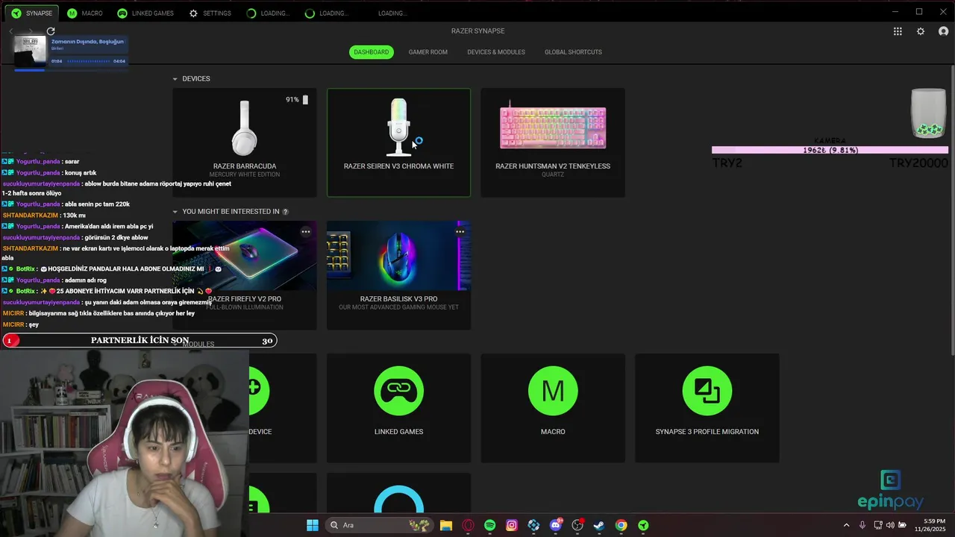This screenshot has width=955, height=537.
Task: Go forward with the right arrow
Action: click(x=30, y=31)
